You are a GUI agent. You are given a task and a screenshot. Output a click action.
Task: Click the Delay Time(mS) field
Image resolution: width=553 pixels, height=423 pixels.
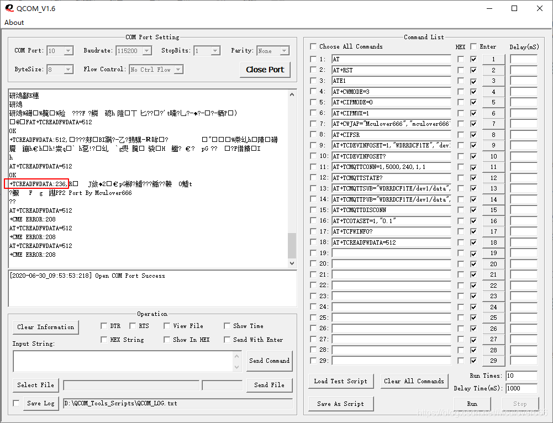[x=522, y=388]
